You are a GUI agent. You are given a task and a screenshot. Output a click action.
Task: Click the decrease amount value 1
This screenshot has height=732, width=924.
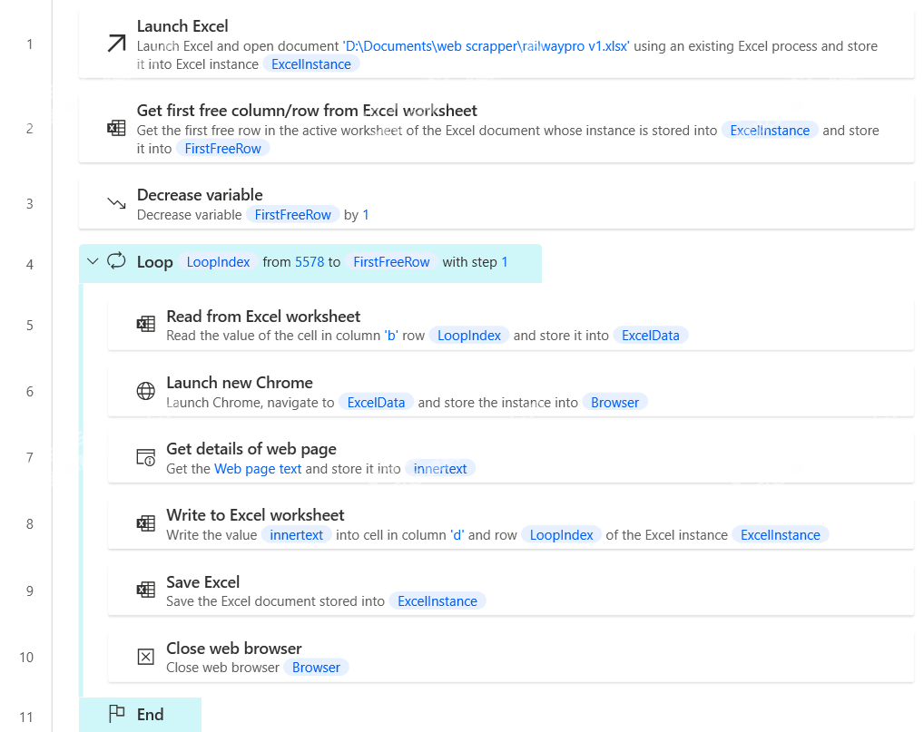point(366,215)
